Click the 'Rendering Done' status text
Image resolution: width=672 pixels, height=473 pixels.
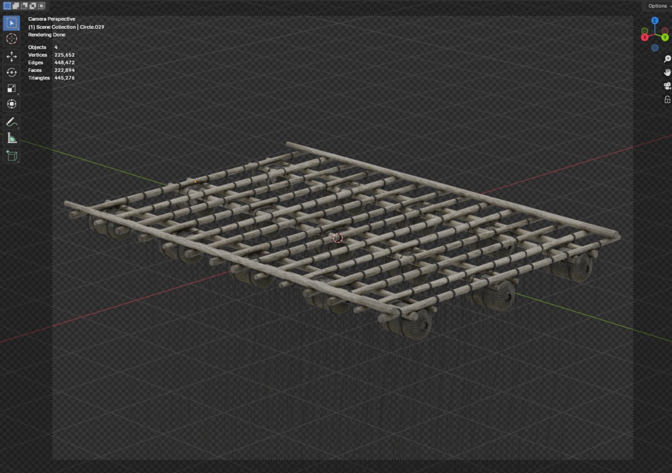point(47,35)
